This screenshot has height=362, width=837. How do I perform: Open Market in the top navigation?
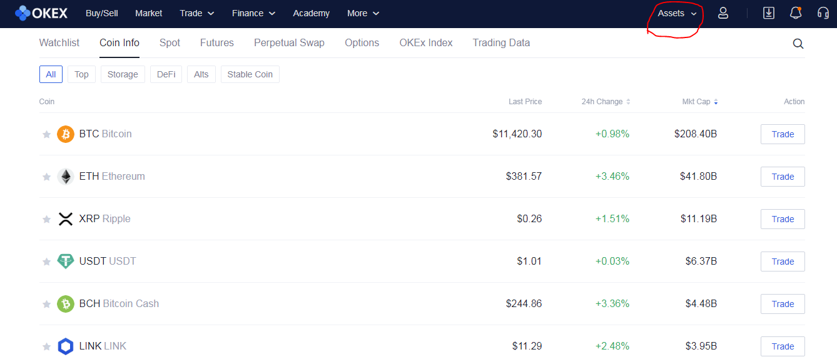pyautogui.click(x=149, y=13)
